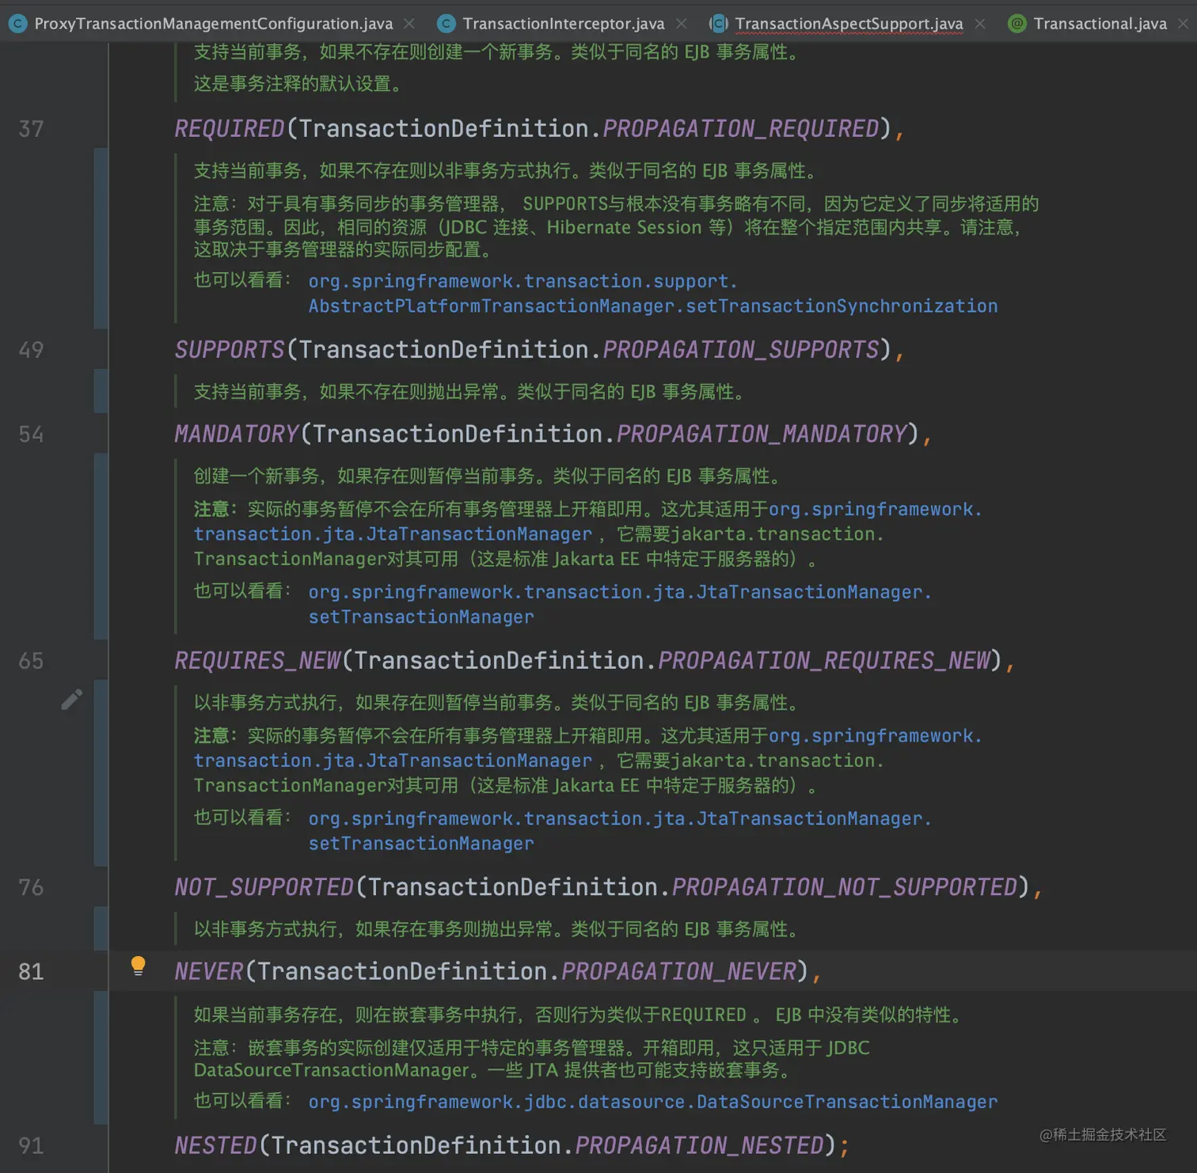Click the pencil icon to toggle rendered doc view
The width and height of the screenshot is (1197, 1173).
(x=71, y=699)
